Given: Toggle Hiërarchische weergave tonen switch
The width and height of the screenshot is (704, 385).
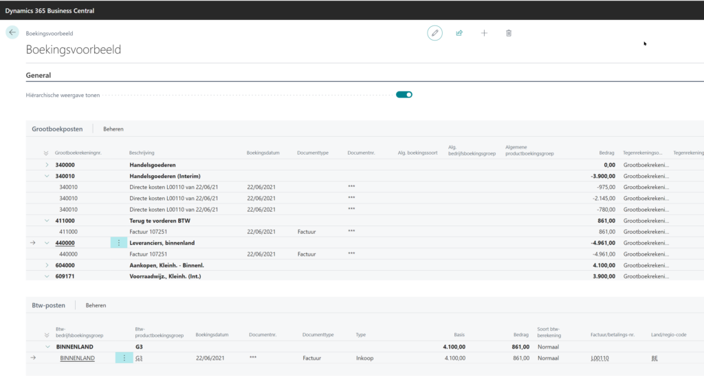Looking at the screenshot, I should [404, 95].
